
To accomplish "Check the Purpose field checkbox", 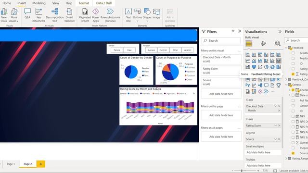I will point(293,148).
